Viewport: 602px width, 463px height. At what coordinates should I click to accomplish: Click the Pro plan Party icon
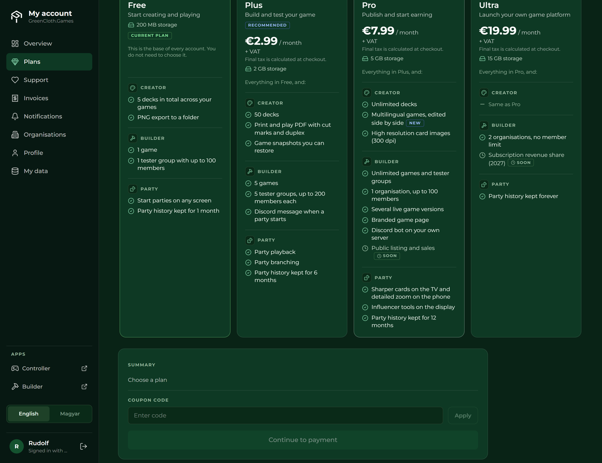point(367,278)
